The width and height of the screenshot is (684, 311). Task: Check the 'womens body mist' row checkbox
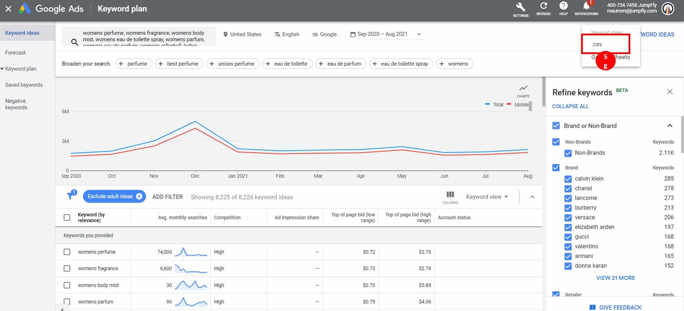(67, 285)
